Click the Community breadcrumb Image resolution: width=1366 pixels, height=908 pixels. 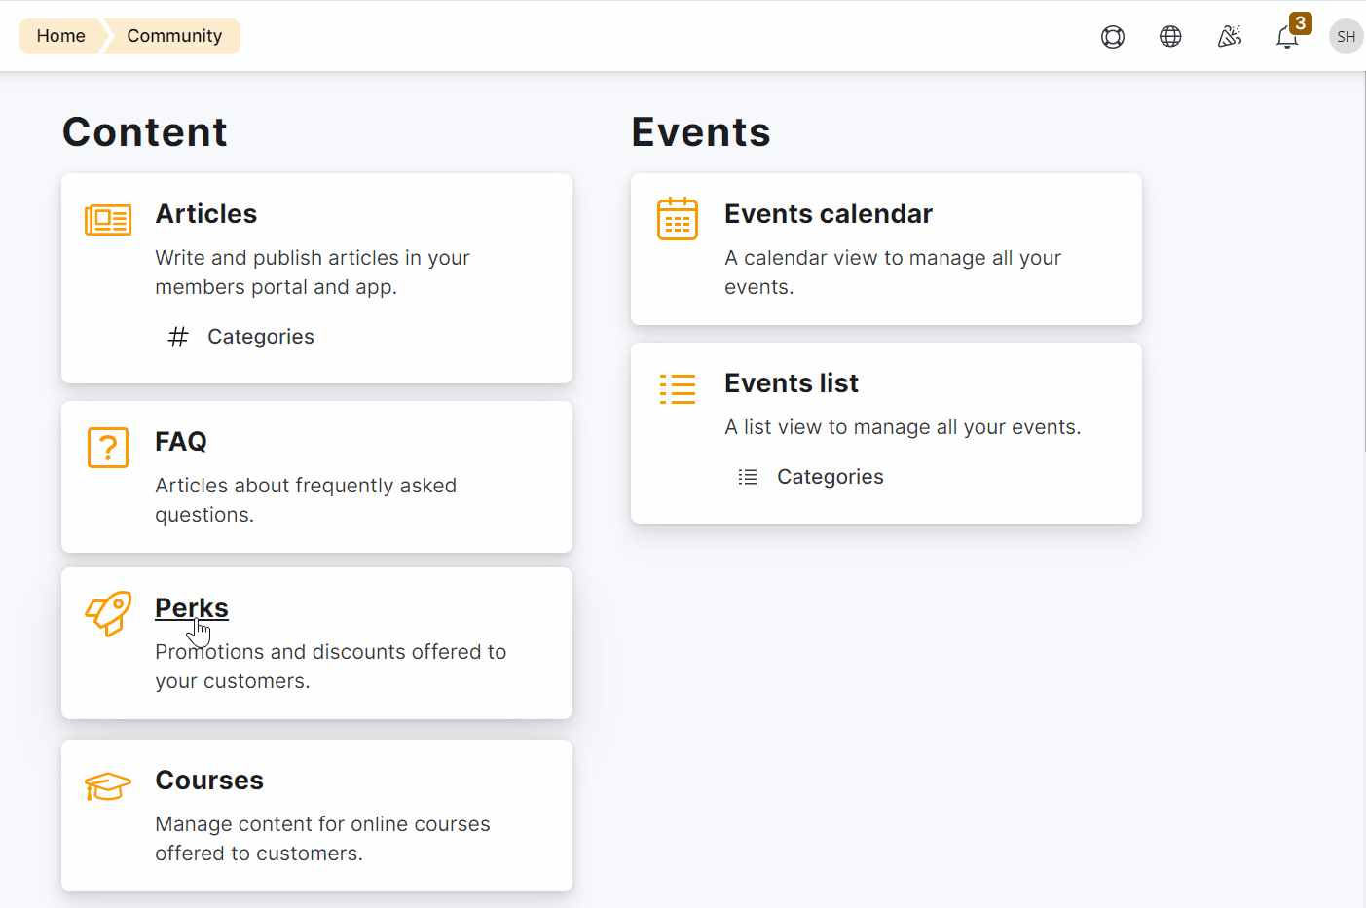coord(174,36)
